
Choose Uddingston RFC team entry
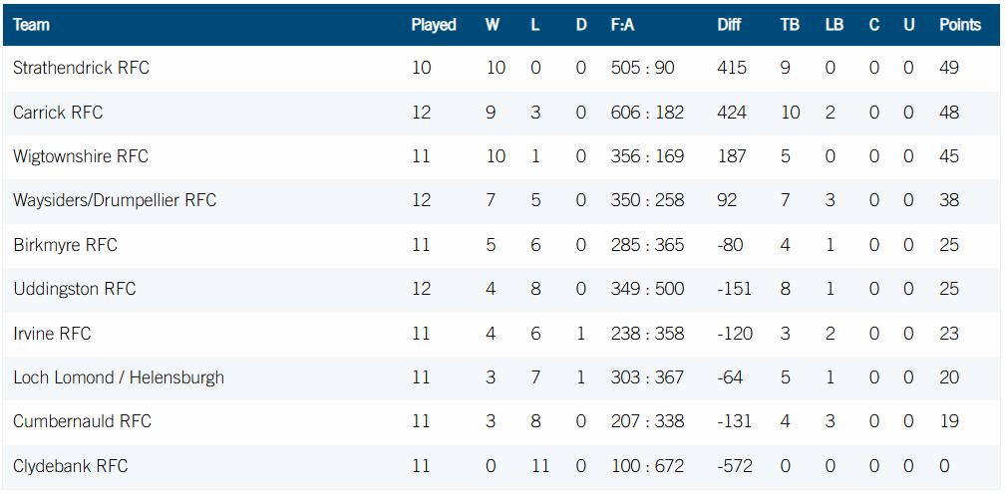(x=75, y=289)
